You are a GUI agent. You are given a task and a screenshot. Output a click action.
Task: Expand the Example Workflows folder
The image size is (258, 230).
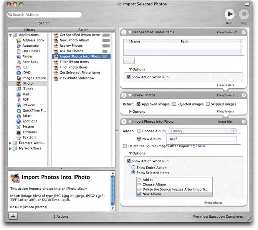(x=10, y=143)
